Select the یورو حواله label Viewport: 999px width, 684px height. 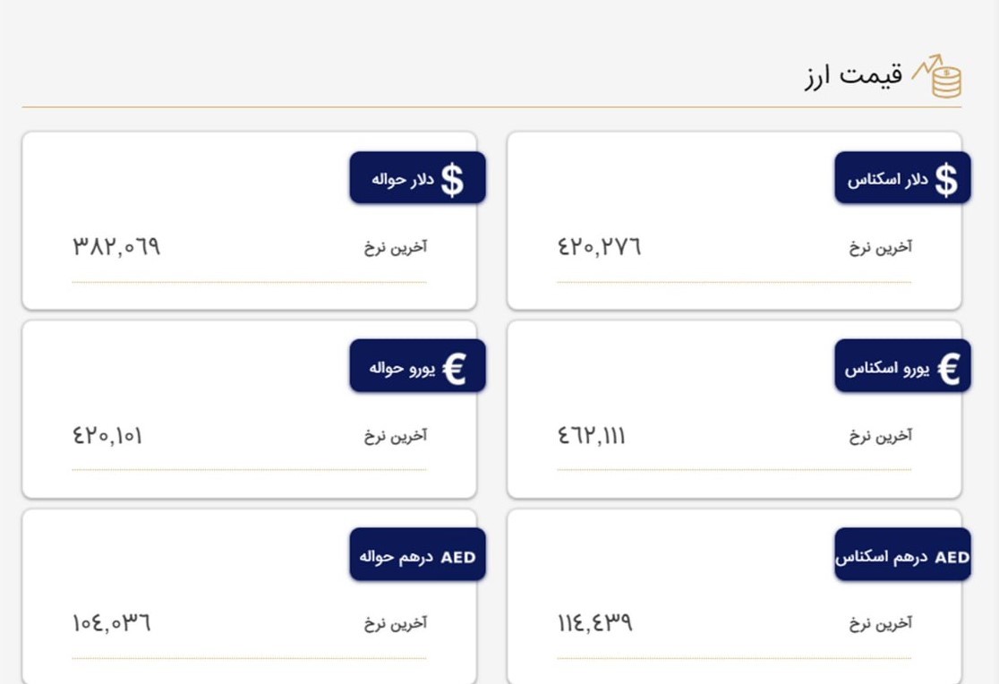[x=402, y=369]
